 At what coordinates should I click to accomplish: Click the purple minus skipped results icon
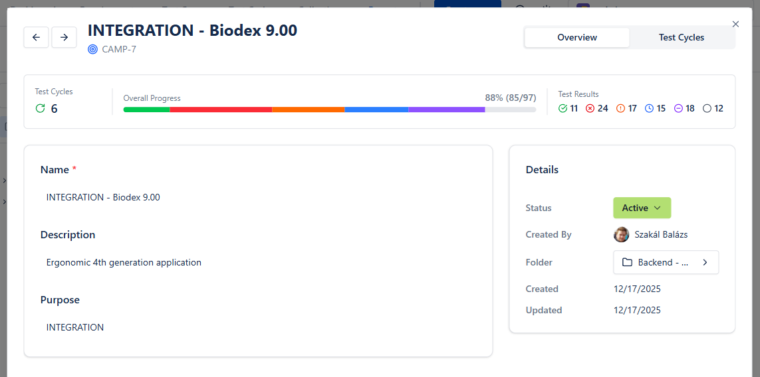point(678,108)
